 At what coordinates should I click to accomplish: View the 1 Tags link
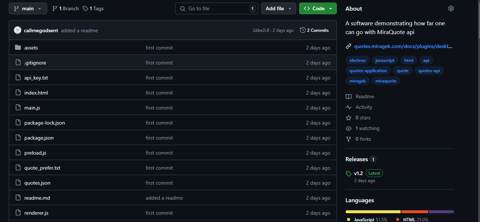point(93,8)
